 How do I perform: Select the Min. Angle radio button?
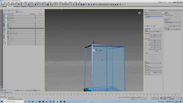coord(146,72)
